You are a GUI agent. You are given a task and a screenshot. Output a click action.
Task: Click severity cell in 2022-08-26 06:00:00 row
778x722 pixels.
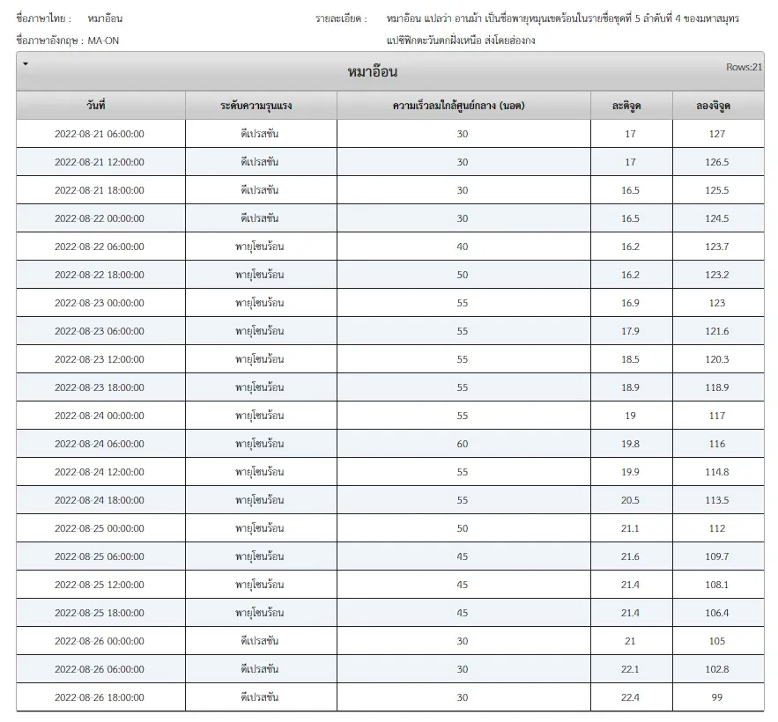(260, 669)
